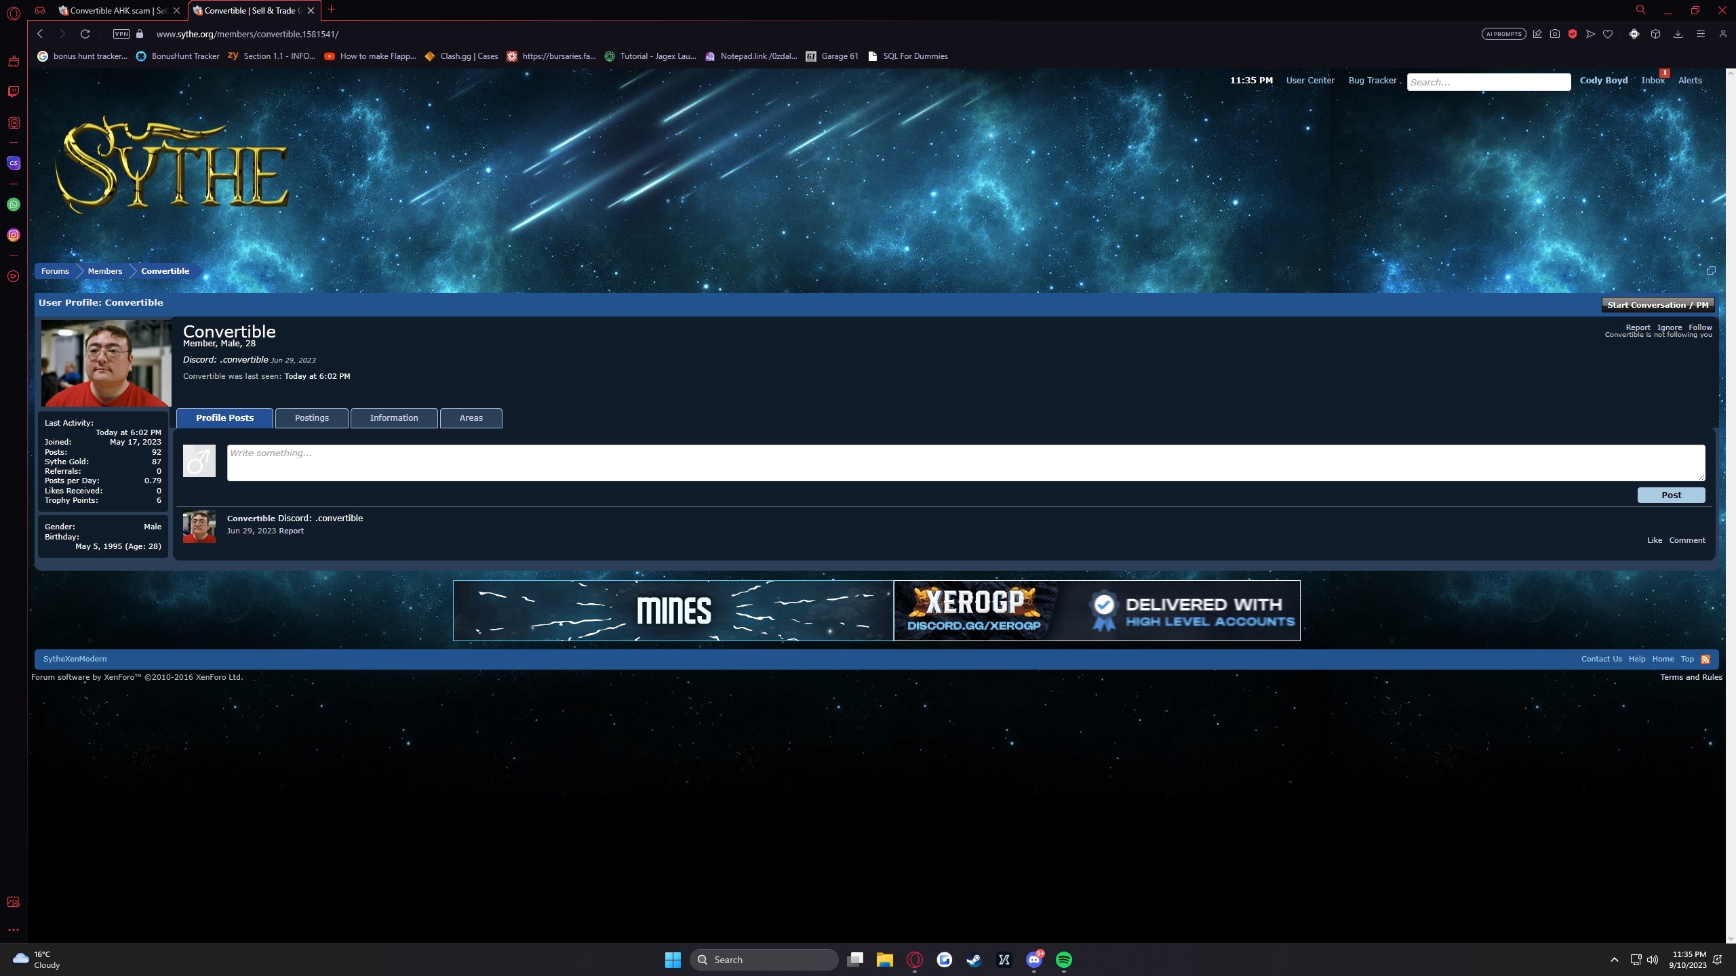Viewport: 1736px width, 976px height.
Task: Click the Write something text field
Action: pos(966,463)
